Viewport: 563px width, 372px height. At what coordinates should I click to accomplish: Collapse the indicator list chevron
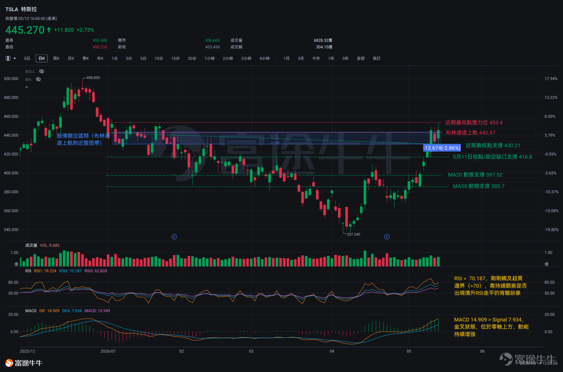26,87
